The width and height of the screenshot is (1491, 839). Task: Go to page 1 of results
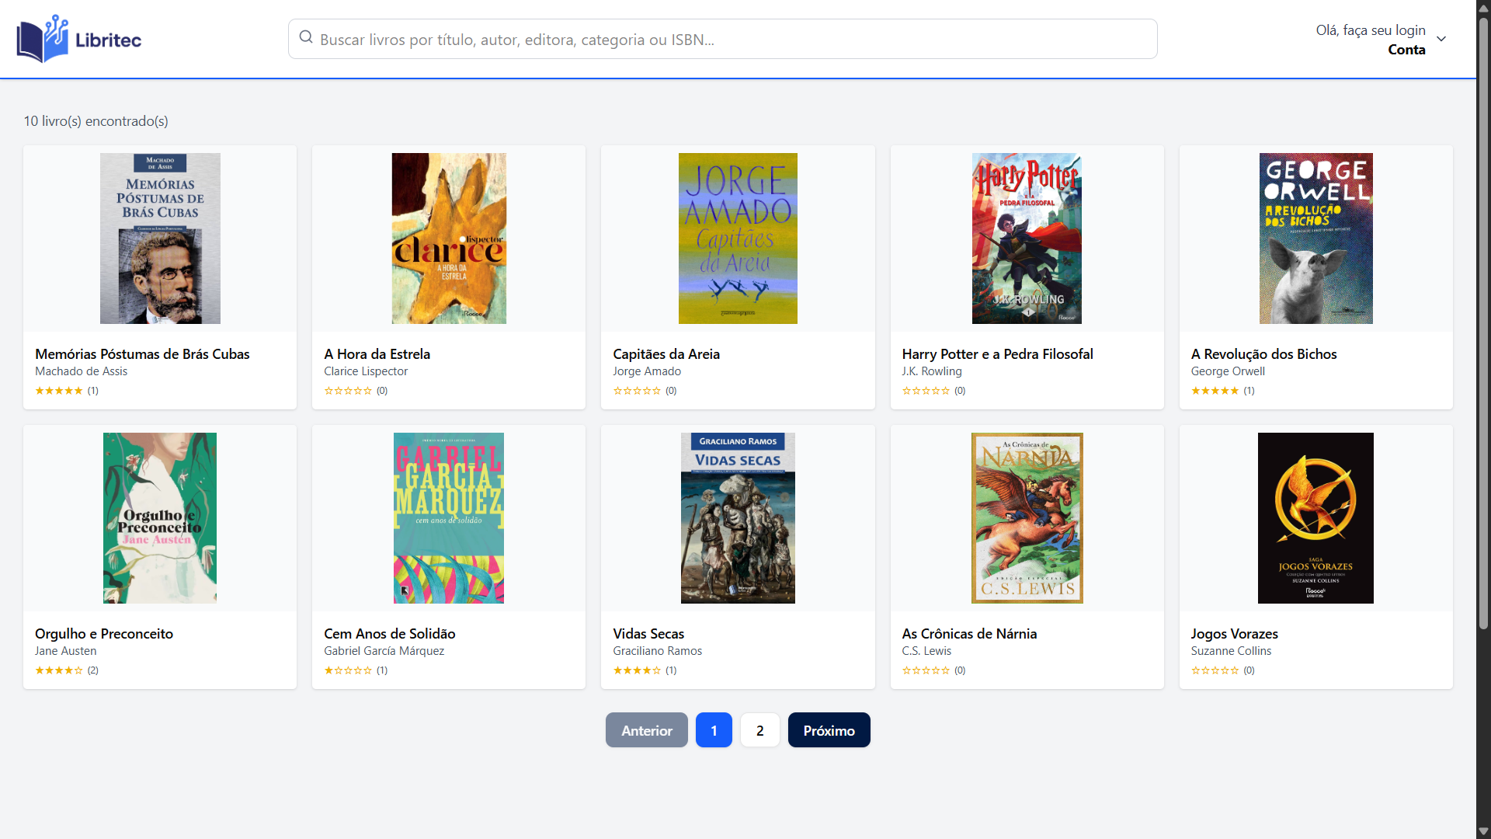pyautogui.click(x=714, y=730)
